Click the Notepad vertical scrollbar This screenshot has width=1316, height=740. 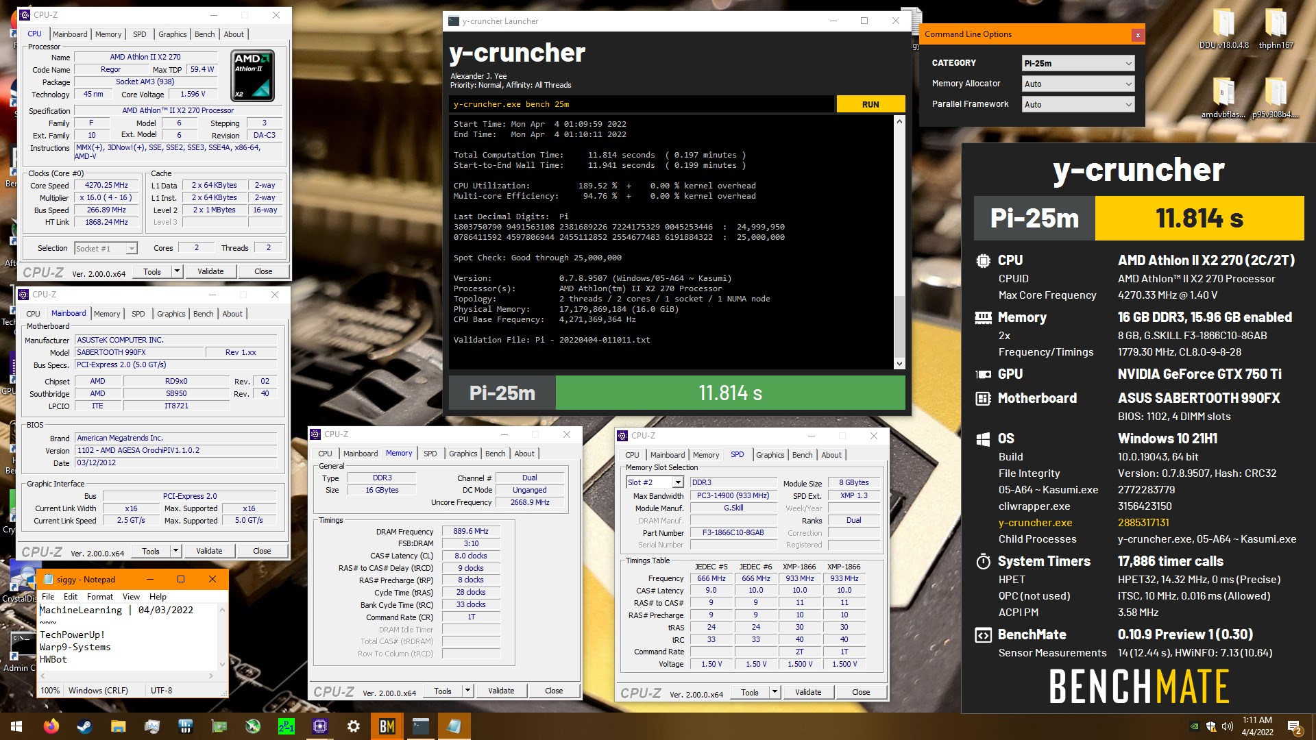click(x=222, y=637)
